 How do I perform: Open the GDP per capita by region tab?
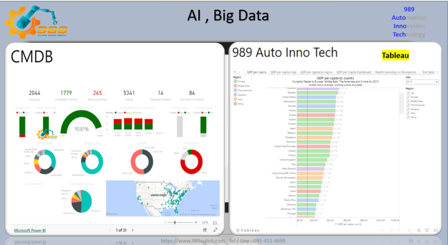316,72
